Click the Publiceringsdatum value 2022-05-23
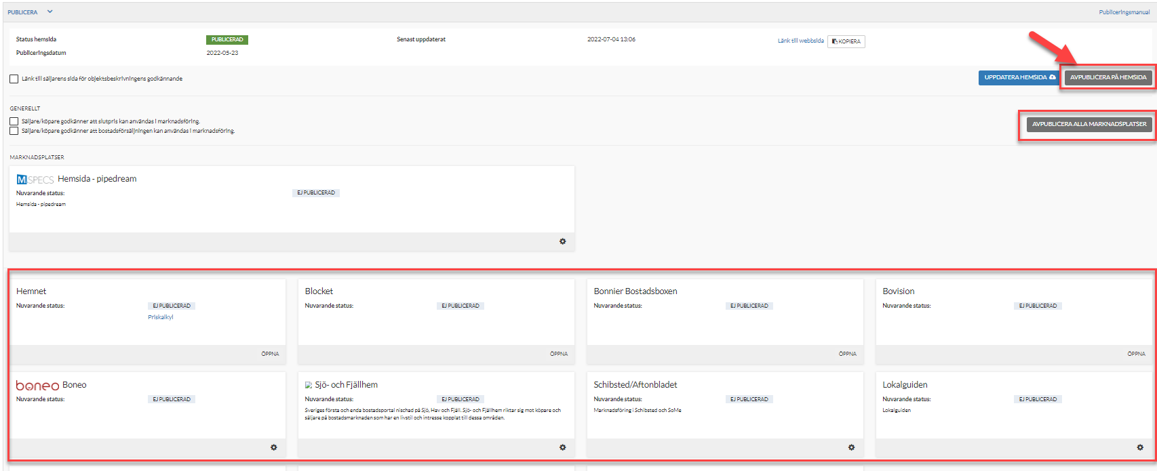Screen dimensions: 1157x471 222,53
